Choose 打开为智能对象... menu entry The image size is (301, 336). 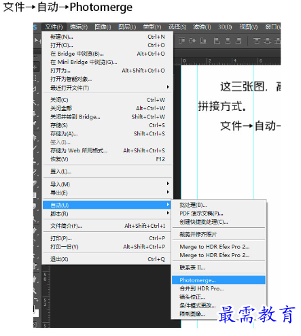point(107,79)
